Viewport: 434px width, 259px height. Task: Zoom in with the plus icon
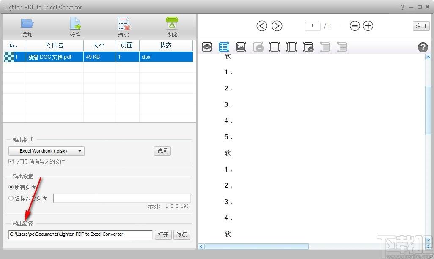tap(368, 26)
